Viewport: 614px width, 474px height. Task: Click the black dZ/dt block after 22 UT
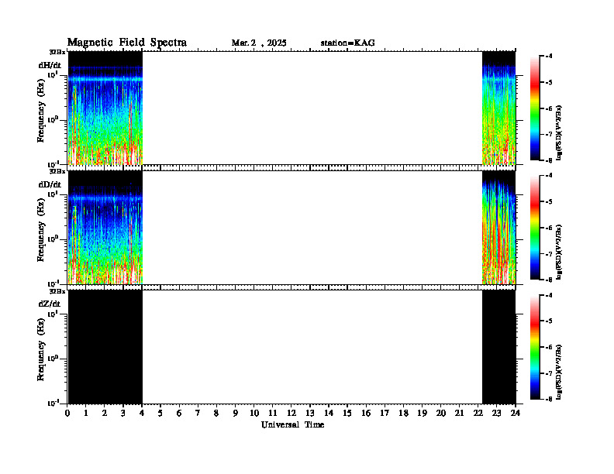point(498,347)
